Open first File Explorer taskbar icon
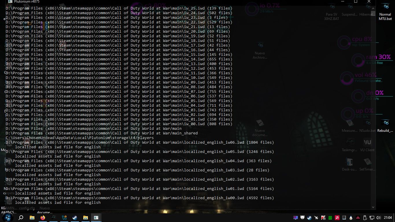The height and width of the screenshot is (222, 395). click(32, 218)
